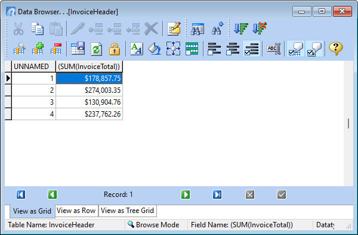Click the table green plus icon
The width and height of the screenshot is (358, 235).
coord(38,49)
